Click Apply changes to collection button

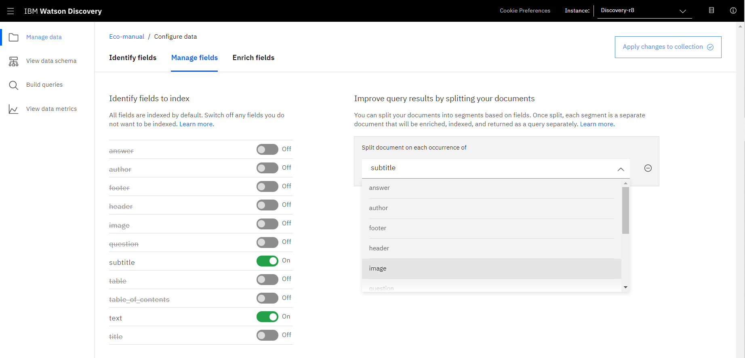pos(668,47)
